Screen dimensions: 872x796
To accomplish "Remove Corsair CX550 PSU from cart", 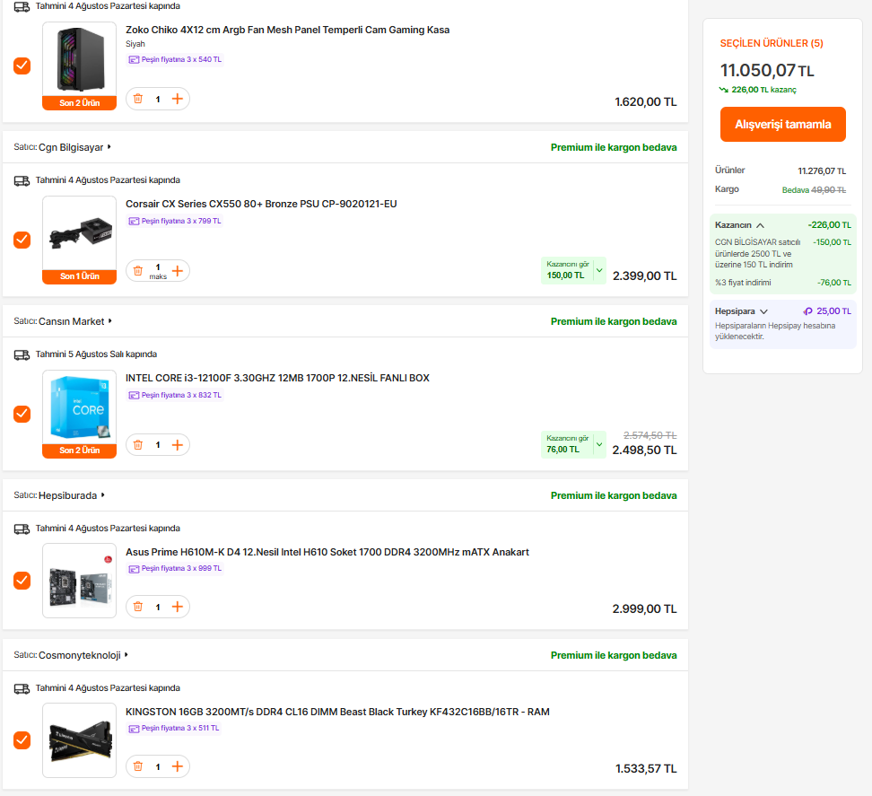I will 138,271.
